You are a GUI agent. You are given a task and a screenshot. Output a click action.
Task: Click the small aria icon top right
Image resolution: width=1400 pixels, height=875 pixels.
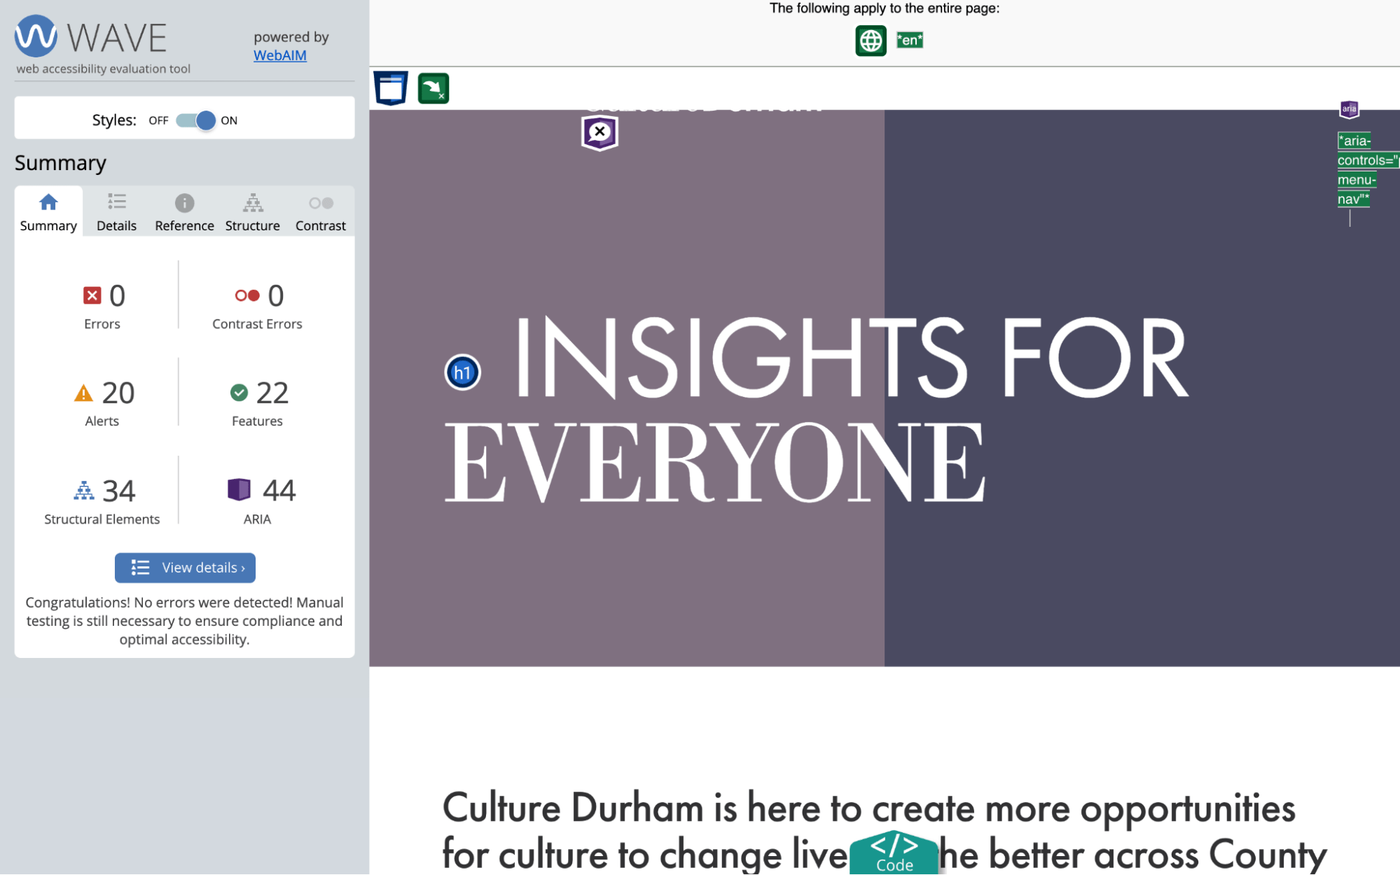pyautogui.click(x=1349, y=108)
